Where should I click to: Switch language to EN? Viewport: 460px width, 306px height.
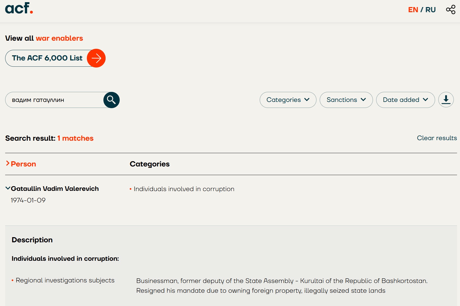[413, 10]
